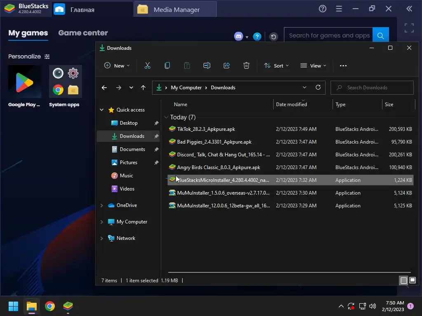Click the blue help circle icon in BlueStacks
The height and width of the screenshot is (316, 422).
point(257,37)
